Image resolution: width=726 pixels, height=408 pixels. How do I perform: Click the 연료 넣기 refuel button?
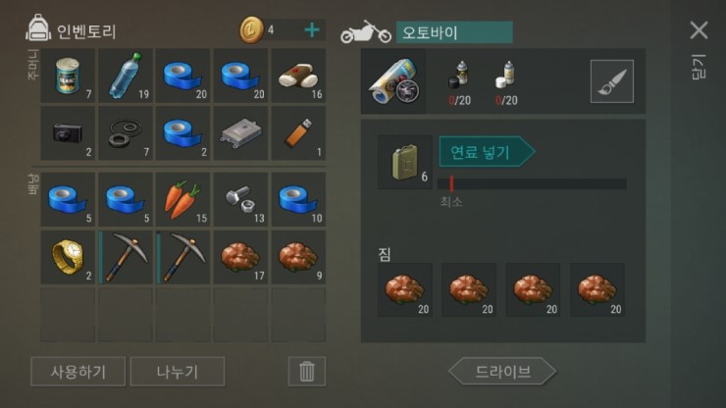point(487,151)
